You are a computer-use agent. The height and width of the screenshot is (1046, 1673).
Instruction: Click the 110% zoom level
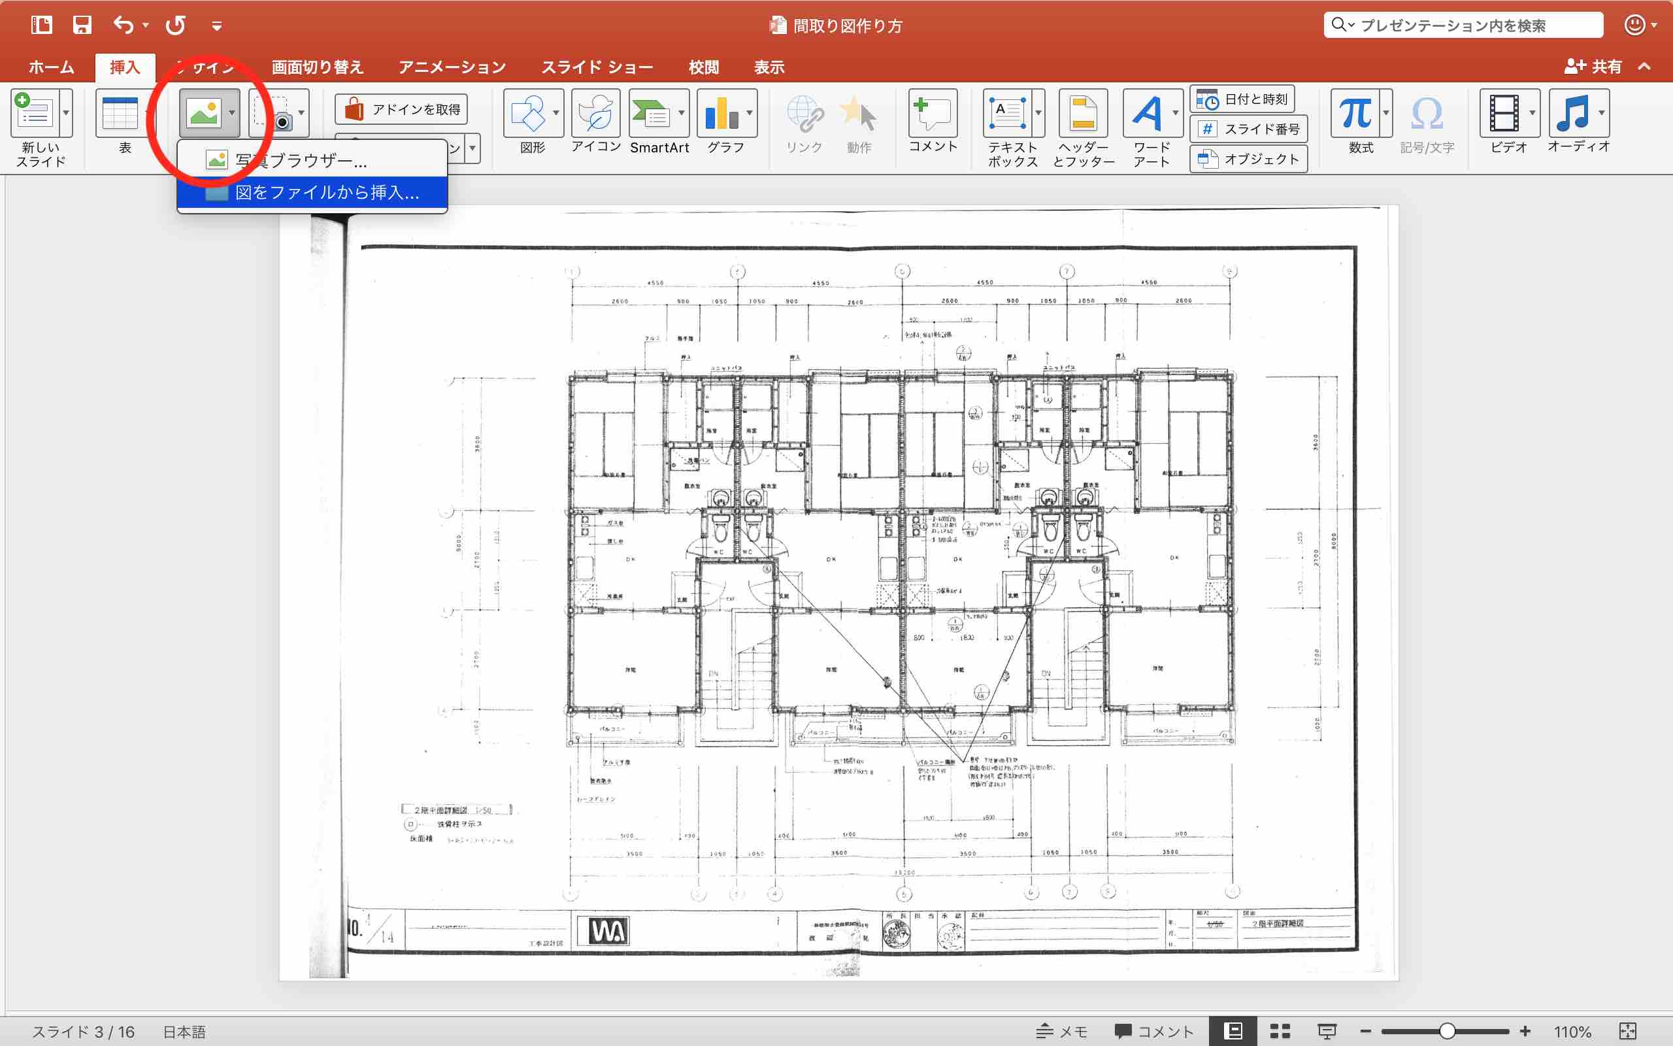click(x=1572, y=1032)
